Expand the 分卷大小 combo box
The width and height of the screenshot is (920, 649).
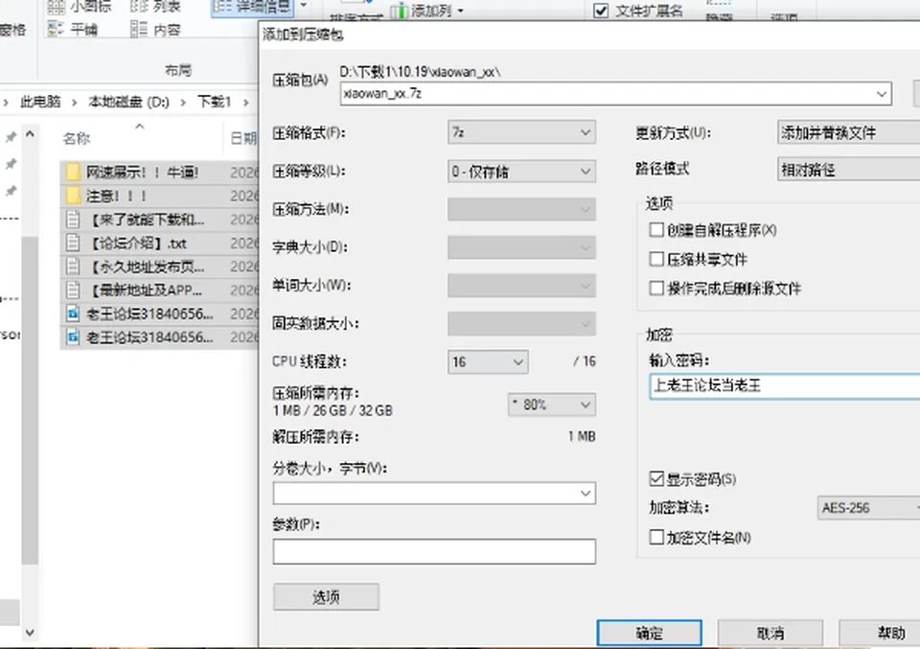[x=434, y=493]
